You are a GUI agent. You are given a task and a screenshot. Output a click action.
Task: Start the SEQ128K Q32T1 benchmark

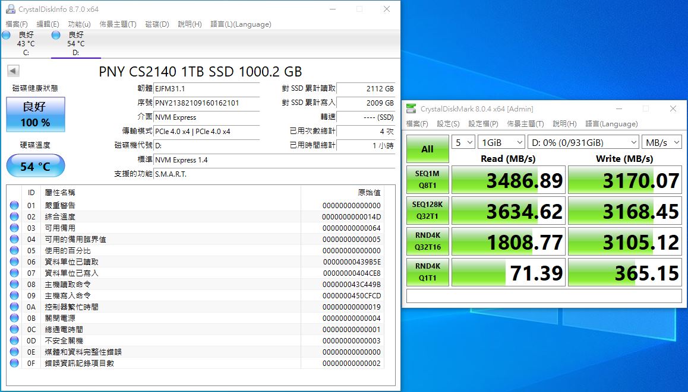(x=427, y=211)
